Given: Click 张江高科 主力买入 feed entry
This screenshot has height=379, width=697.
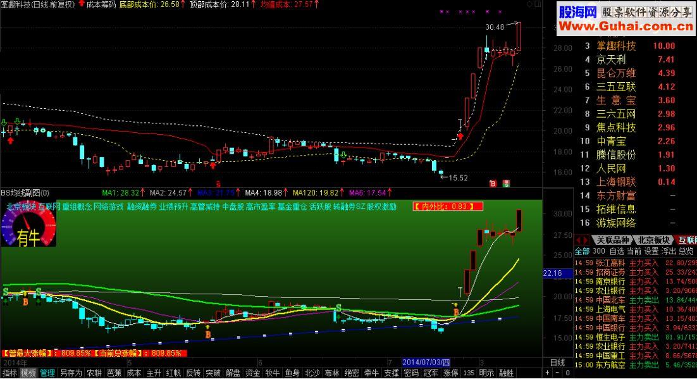Looking at the screenshot, I should coord(636,263).
